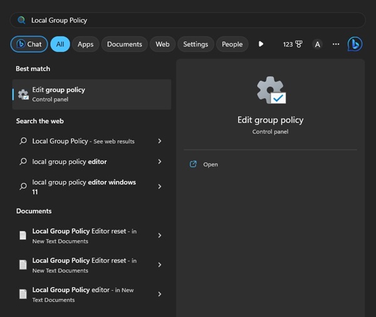The height and width of the screenshot is (317, 376).
Task: Select suggestion local group policy editor
Action: [x=91, y=162]
